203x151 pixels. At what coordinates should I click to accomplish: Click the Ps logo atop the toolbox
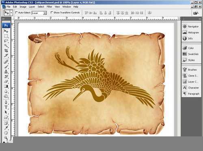pyautogui.click(x=6, y=26)
